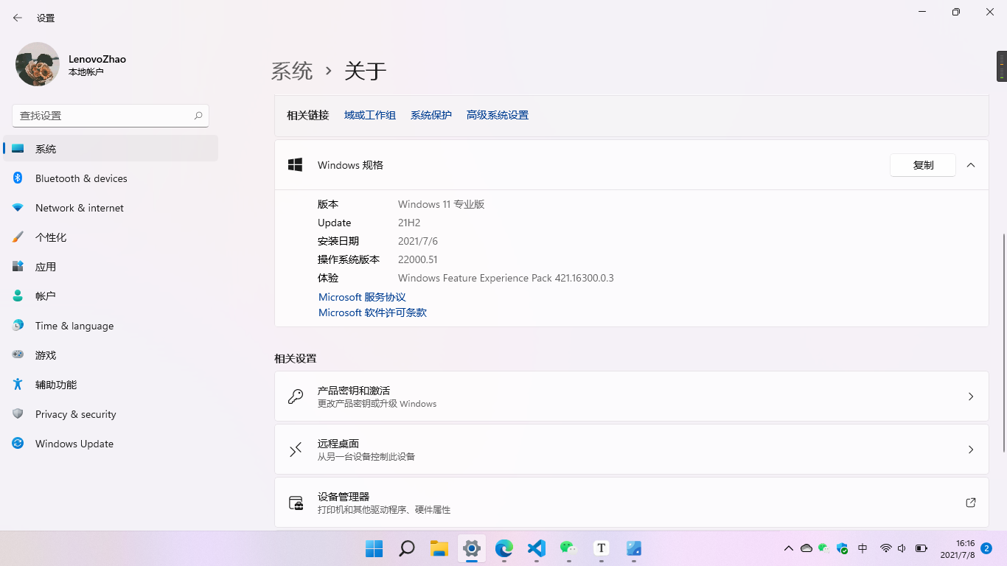Launch File Explorer from the taskbar

coord(439,548)
